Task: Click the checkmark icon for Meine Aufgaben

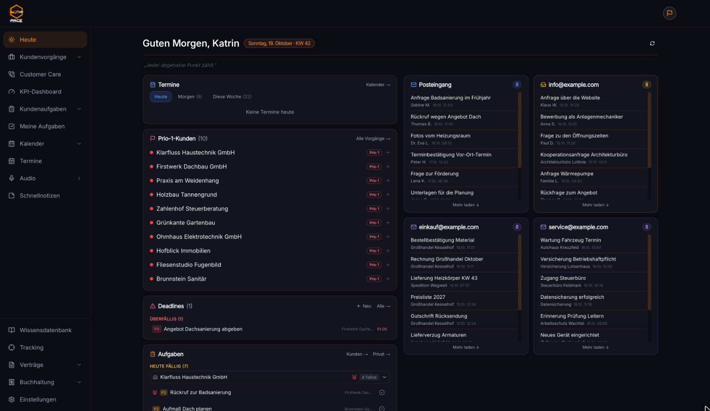Action: tap(12, 126)
